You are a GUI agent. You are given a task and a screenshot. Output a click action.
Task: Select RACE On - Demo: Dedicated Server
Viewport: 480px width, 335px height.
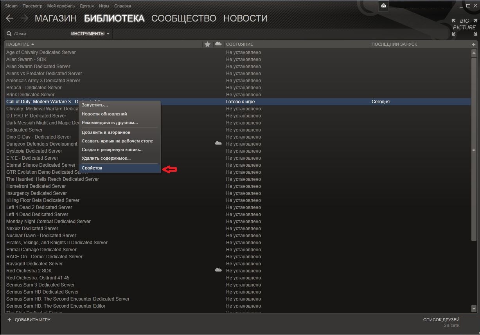tap(44, 257)
